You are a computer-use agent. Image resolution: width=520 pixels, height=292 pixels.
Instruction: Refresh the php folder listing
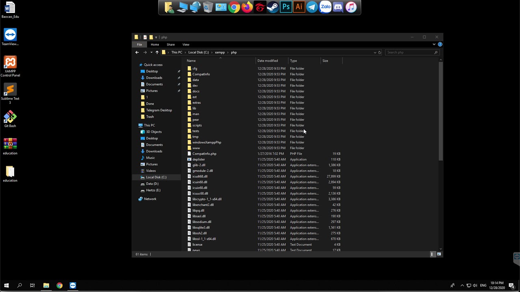[380, 52]
